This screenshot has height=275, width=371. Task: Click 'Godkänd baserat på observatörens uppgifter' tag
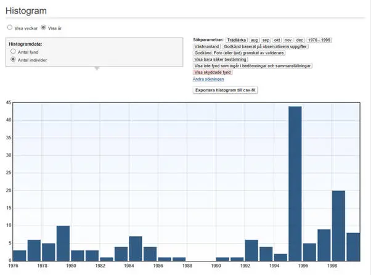[265, 46]
